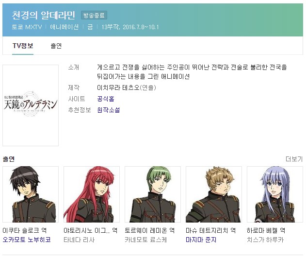Click the 천경의 알데라민 poster thumbnail
Screen dimensions: 306x259
click(x=31, y=105)
